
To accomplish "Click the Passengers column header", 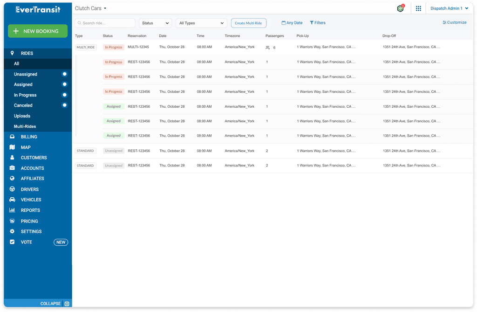I will [x=275, y=36].
